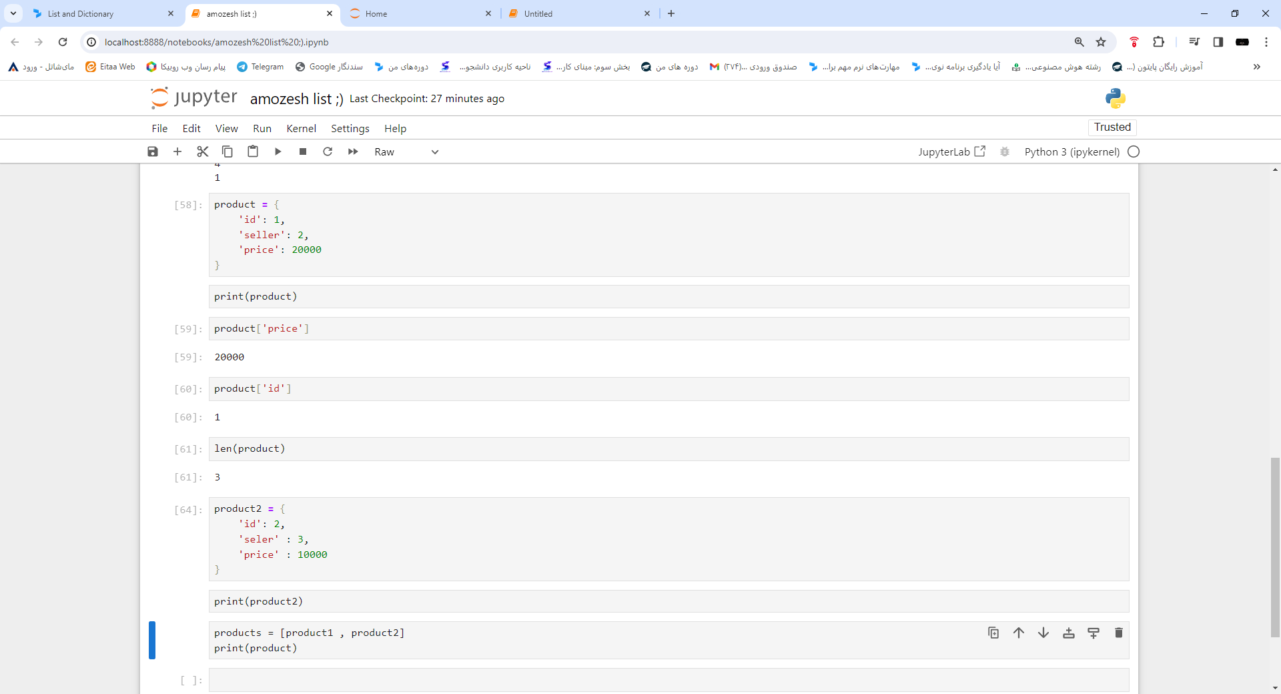1281x694 pixels.
Task: Duplicate the active cell via cell toolbar
Action: pyautogui.click(x=993, y=633)
